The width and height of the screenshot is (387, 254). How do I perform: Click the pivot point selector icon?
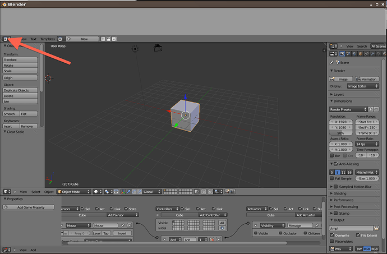click(108, 192)
